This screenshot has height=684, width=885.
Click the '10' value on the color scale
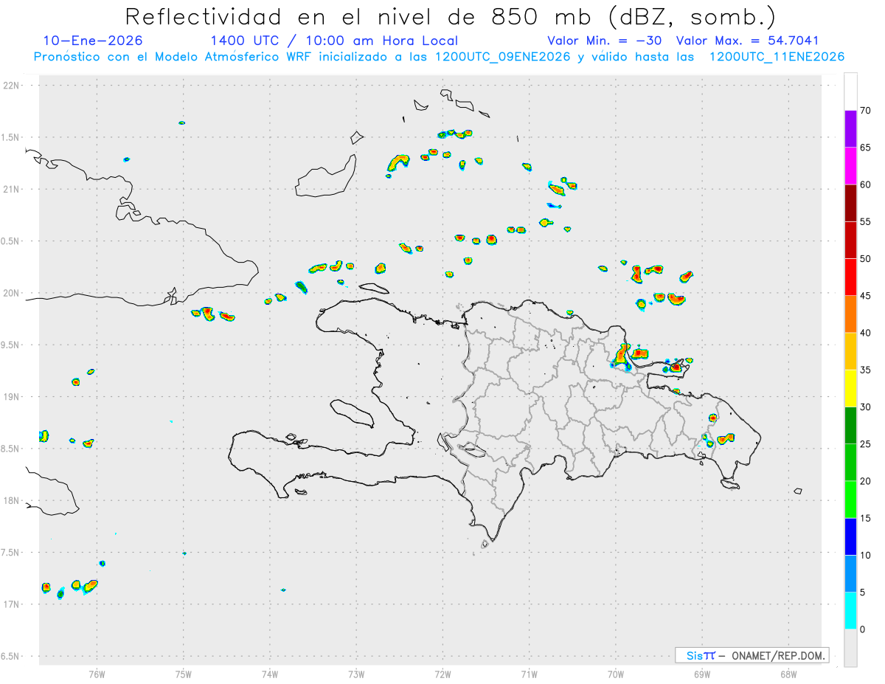pos(865,555)
